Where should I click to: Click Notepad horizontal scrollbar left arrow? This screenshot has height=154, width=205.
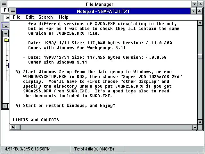(13, 127)
